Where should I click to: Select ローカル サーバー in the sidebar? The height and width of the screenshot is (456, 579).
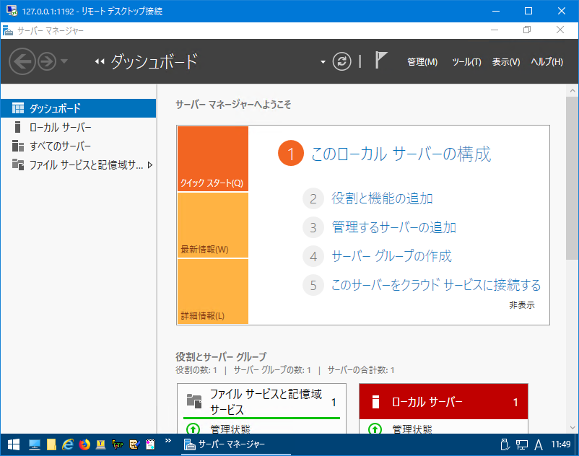tap(78, 127)
